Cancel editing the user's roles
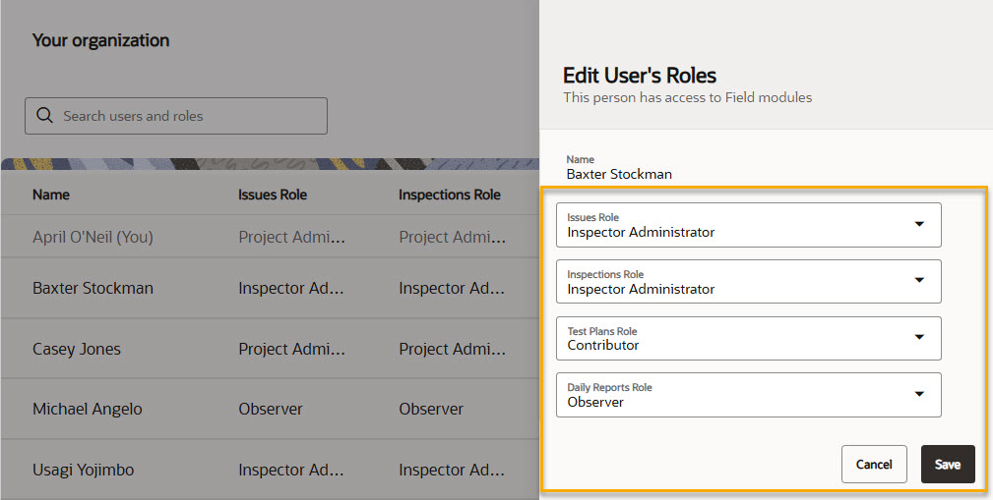Viewport: 993px width, 500px height. (x=874, y=465)
